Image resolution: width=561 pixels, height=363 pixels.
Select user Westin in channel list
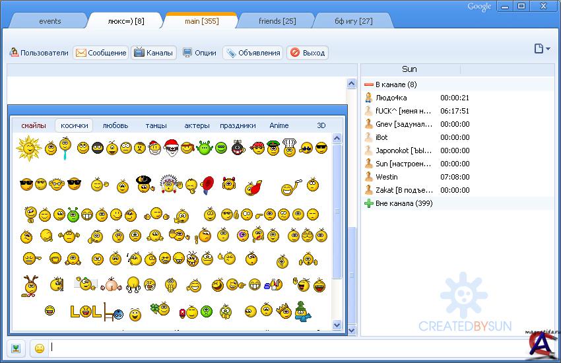pyautogui.click(x=387, y=177)
